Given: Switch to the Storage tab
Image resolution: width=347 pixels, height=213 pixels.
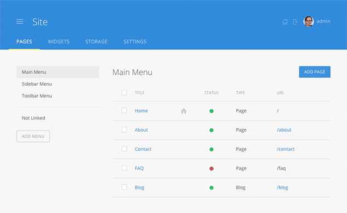Looking at the screenshot, I should coord(97,42).
